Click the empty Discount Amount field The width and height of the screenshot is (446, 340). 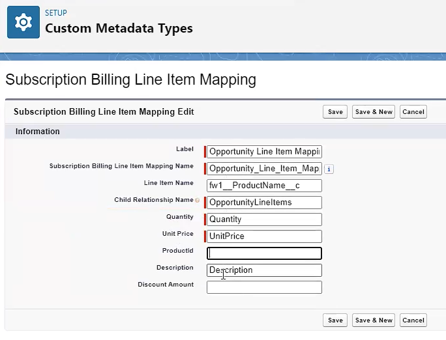[264, 287]
